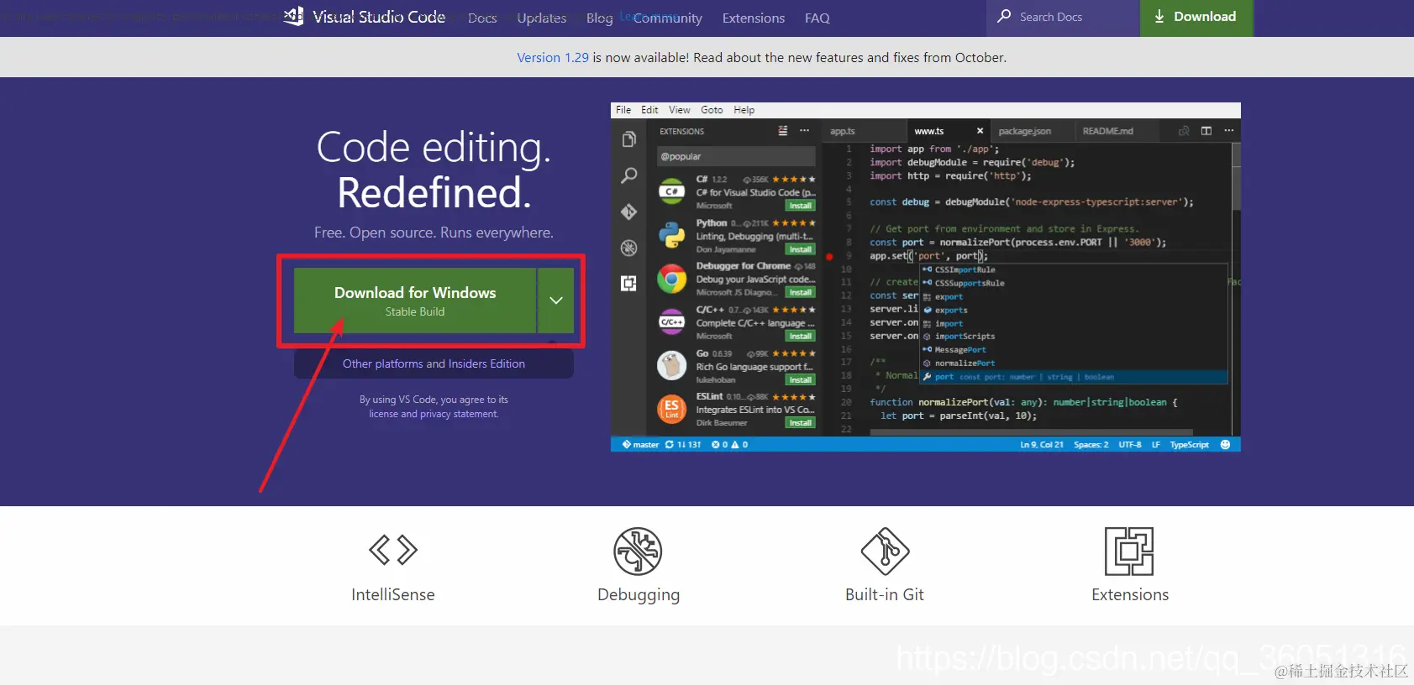Open the Version 1.29 release link
Screen dimensions: 1414x685
pos(553,57)
